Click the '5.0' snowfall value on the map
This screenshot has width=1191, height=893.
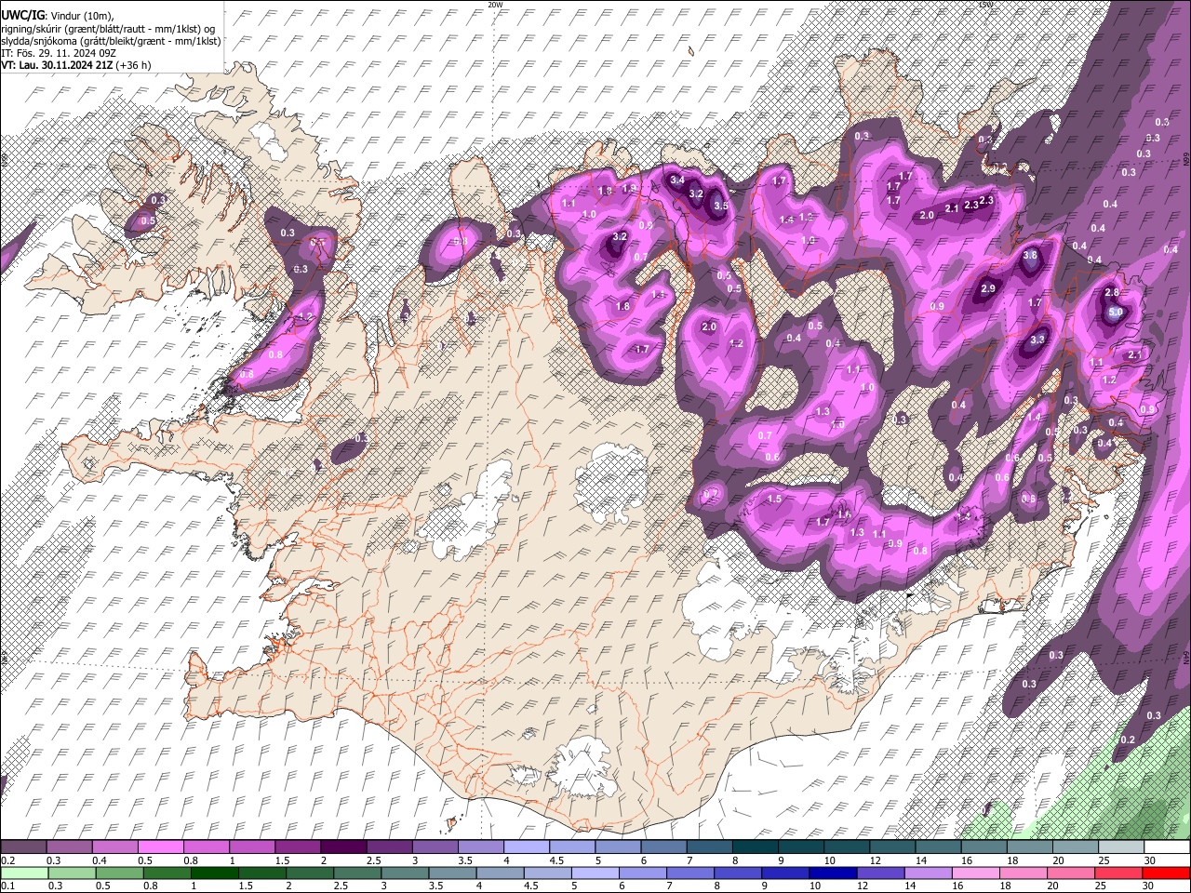point(1115,313)
